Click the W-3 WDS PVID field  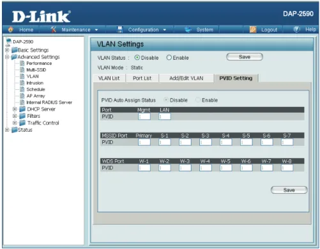185,168
